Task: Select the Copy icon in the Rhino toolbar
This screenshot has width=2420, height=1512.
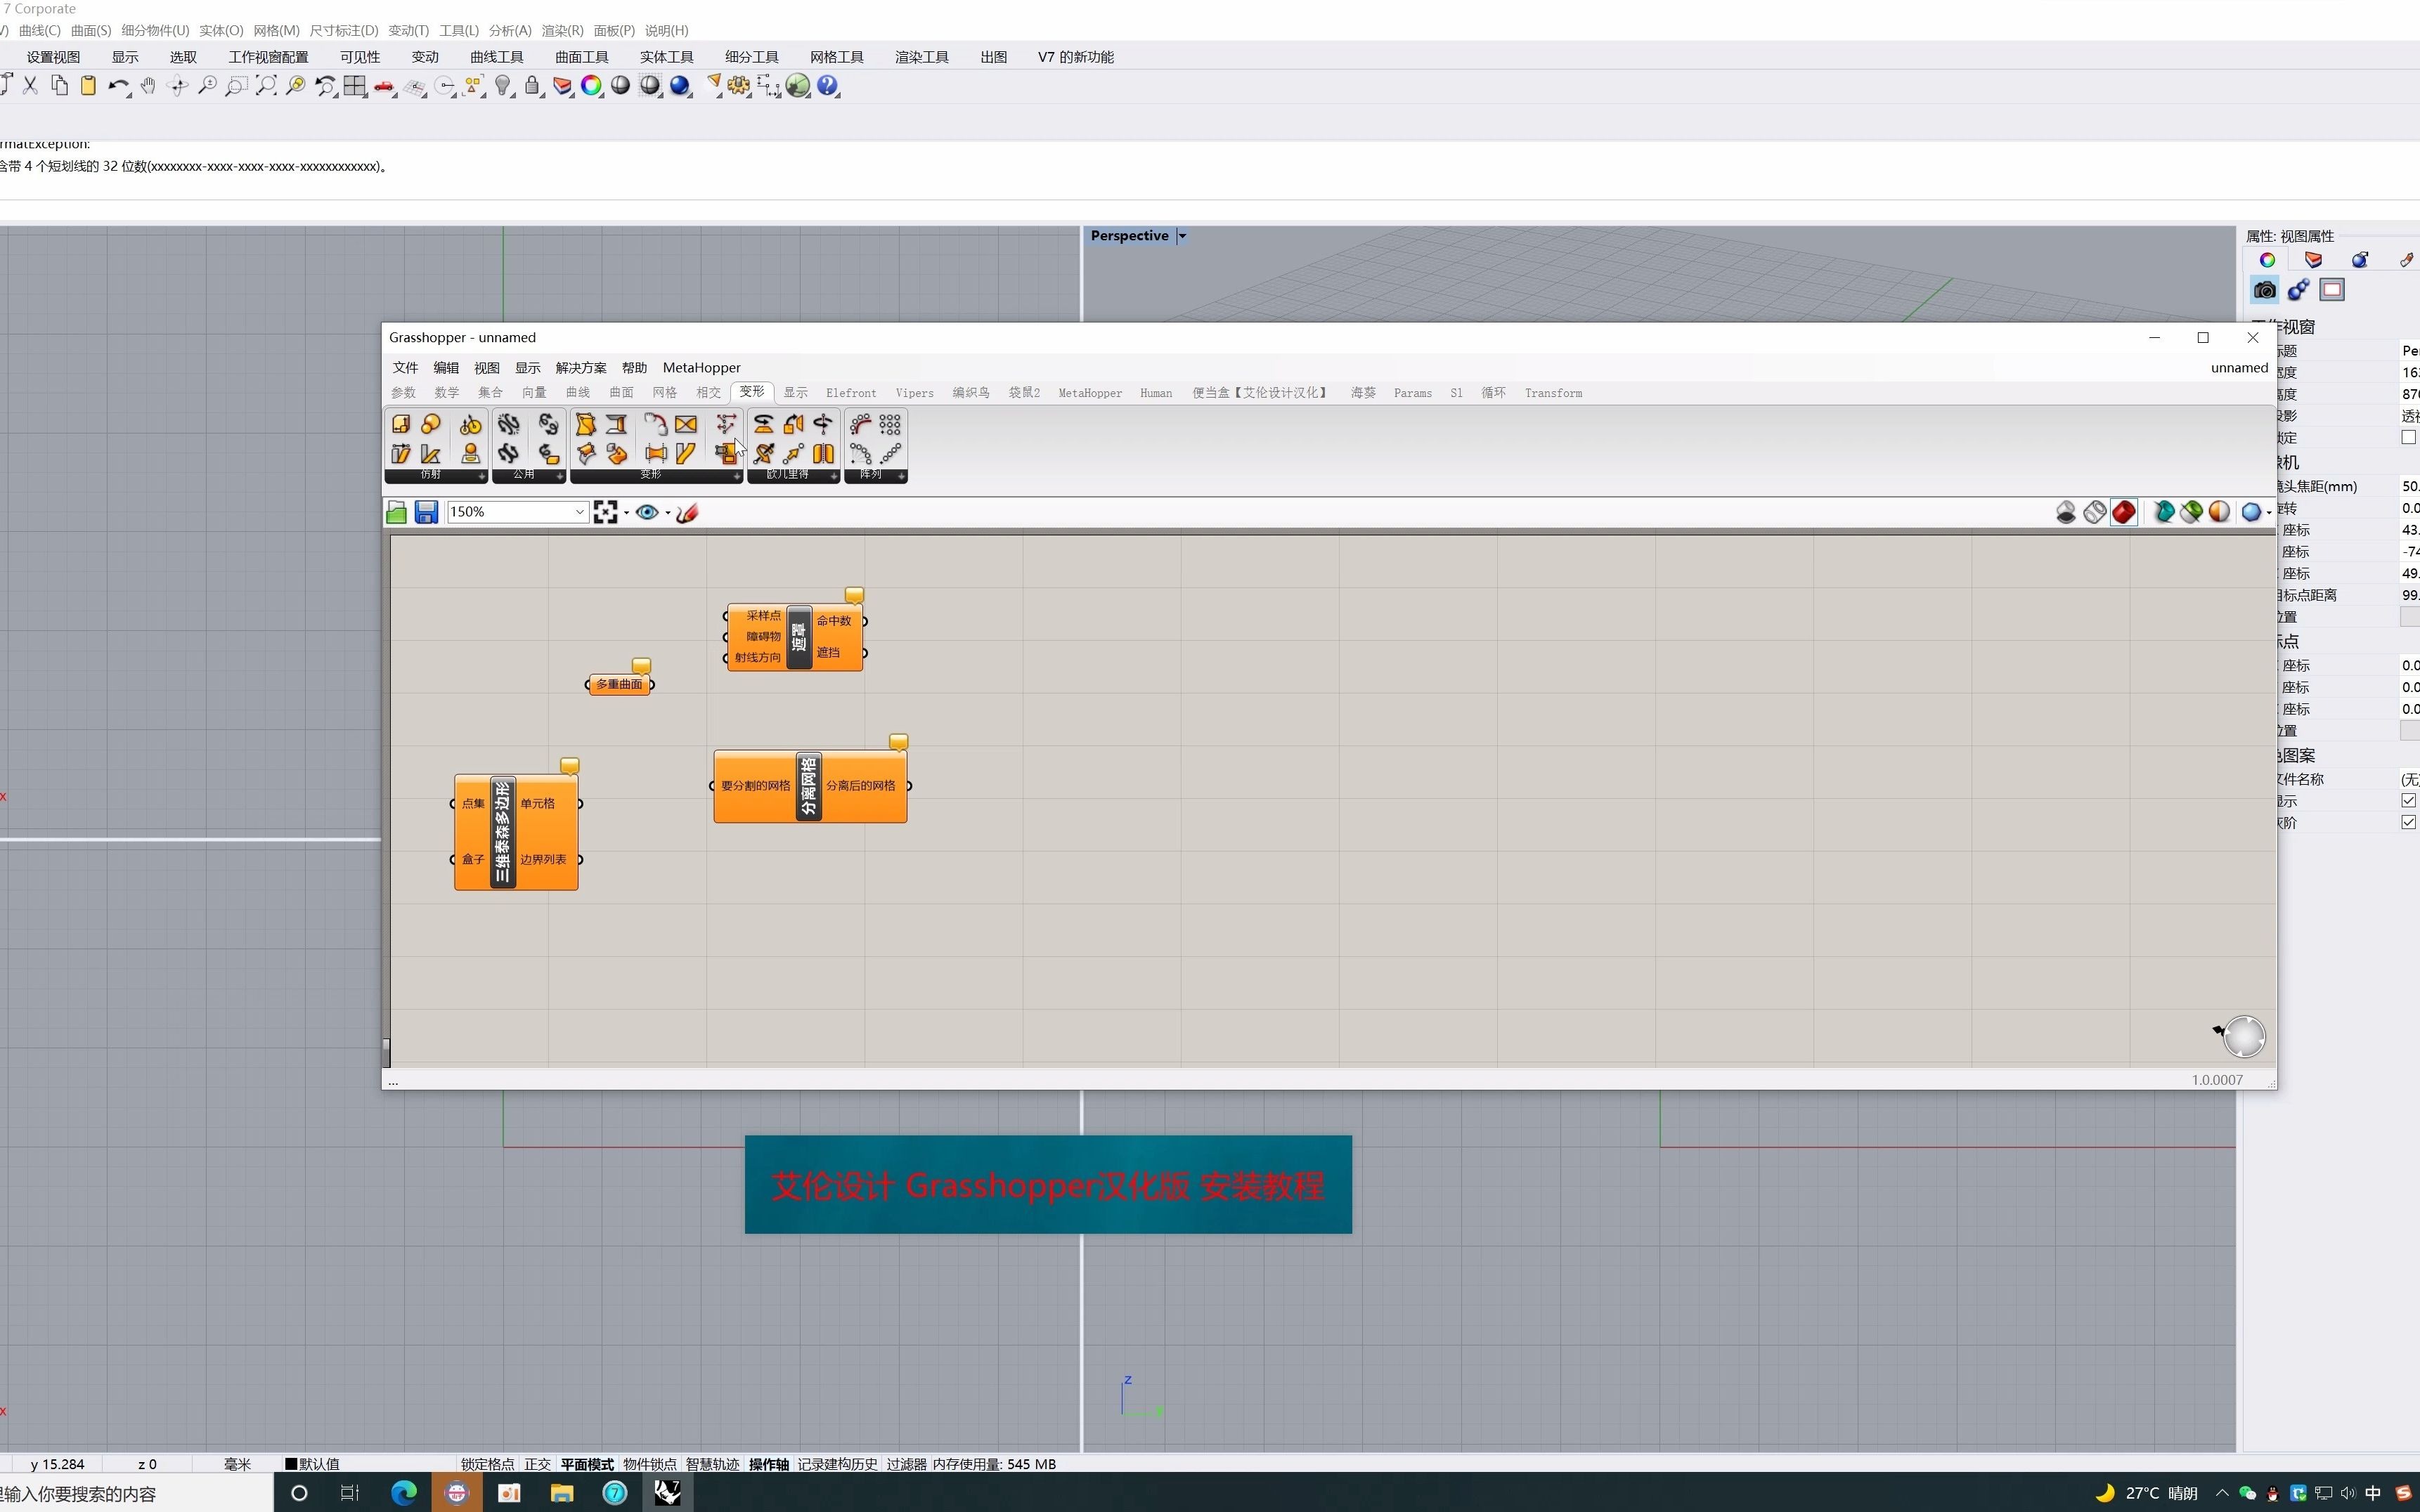Action: [x=58, y=86]
